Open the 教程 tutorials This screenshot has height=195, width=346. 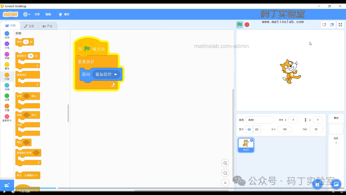(x=64, y=14)
